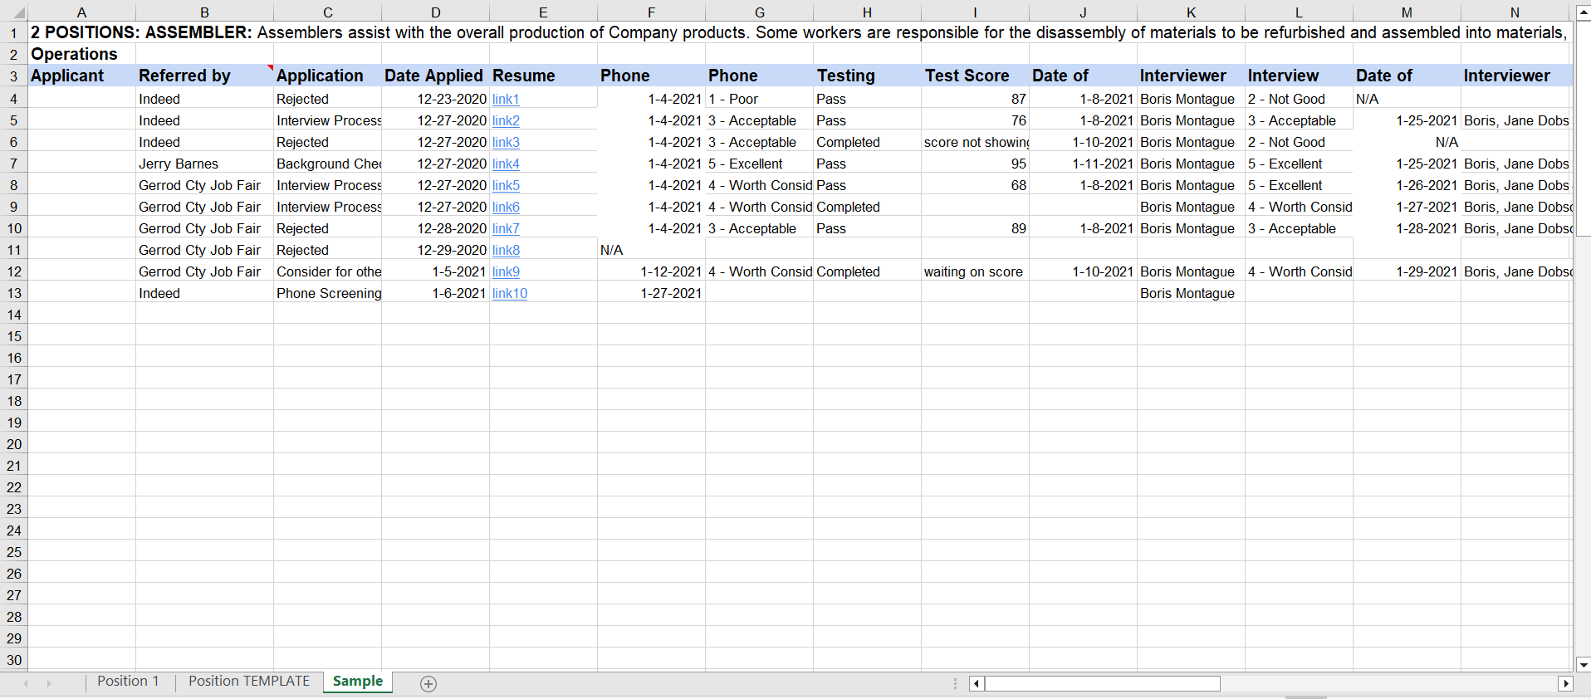This screenshot has height=699, width=1591.
Task: Open the link9 resume hyperlink
Action: click(x=506, y=271)
